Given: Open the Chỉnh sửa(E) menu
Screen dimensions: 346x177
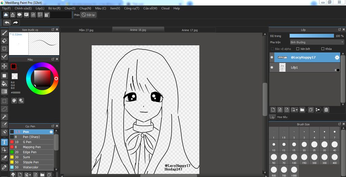Looking at the screenshot, I should (23, 8).
